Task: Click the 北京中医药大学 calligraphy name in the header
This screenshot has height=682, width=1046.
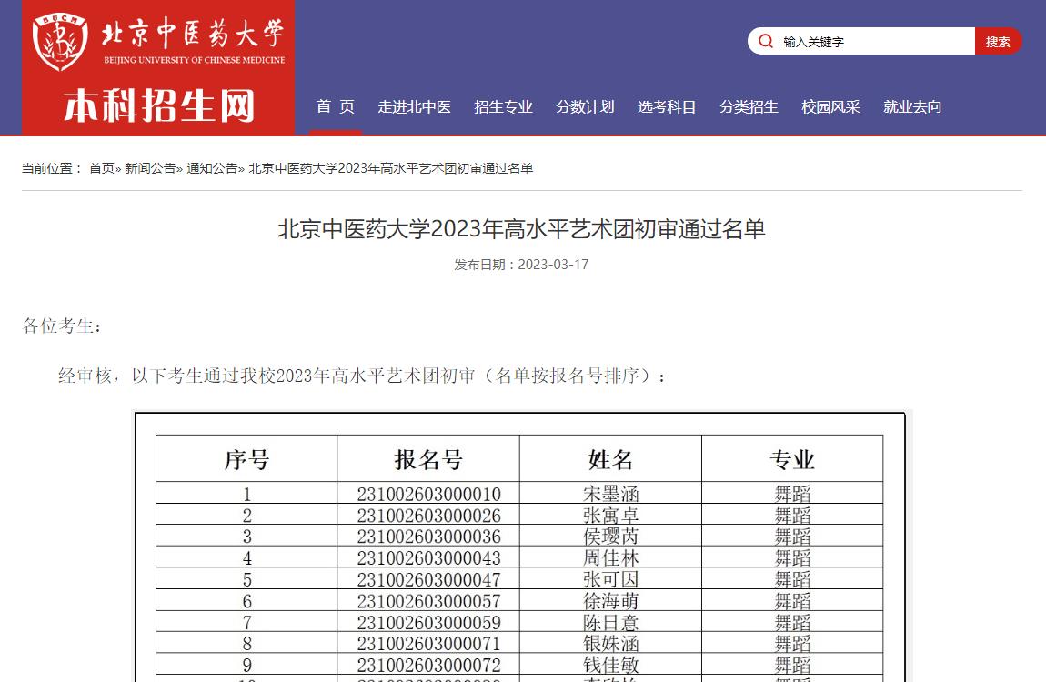Action: click(193, 34)
